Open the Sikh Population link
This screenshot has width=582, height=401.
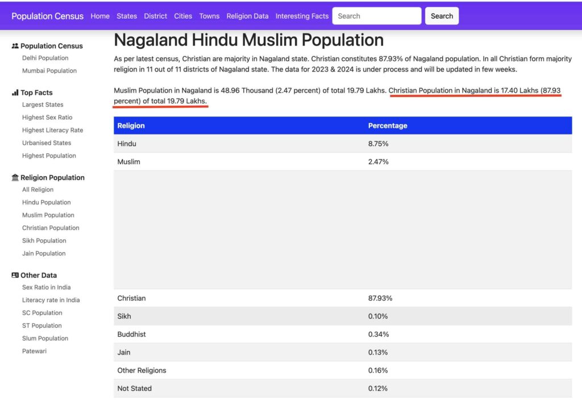click(x=44, y=240)
